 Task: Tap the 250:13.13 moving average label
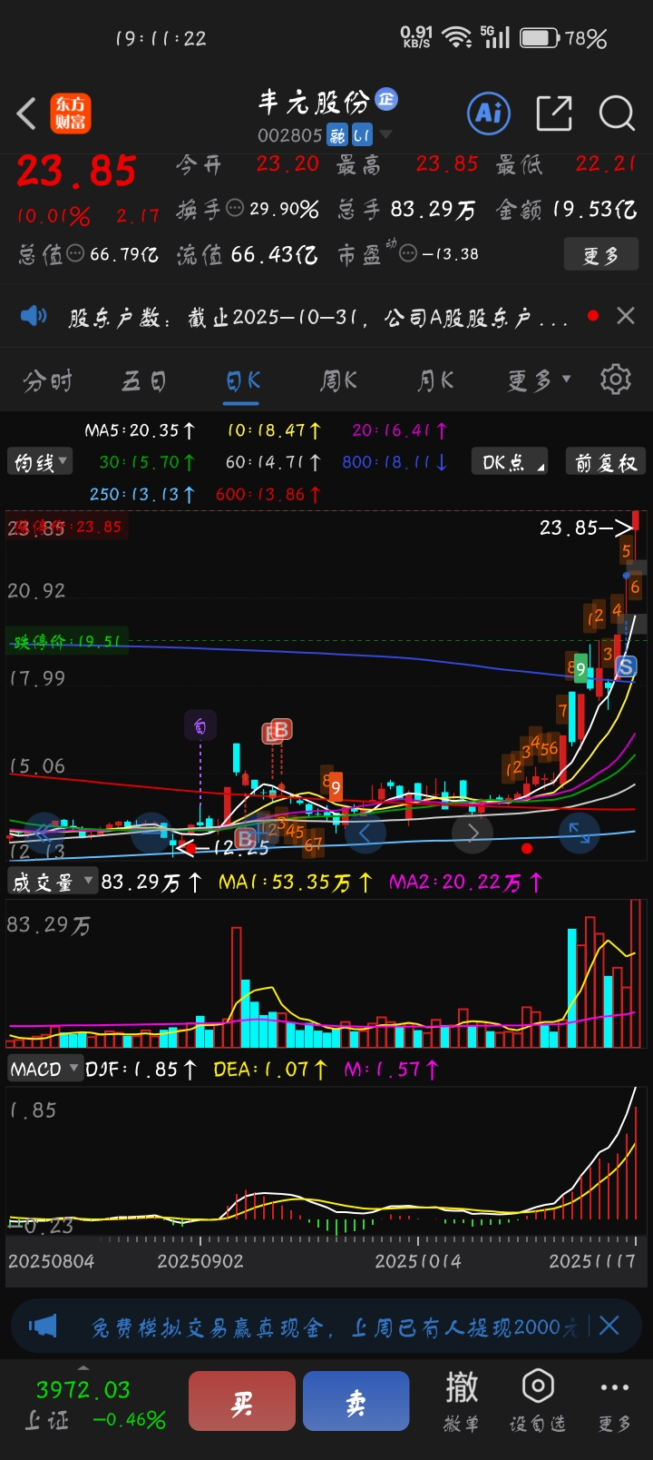[x=142, y=495]
